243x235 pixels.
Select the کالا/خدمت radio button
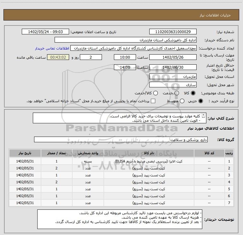click(x=156, y=93)
